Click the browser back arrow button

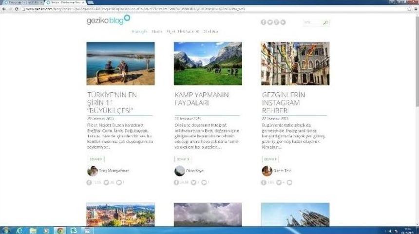click(4, 9)
